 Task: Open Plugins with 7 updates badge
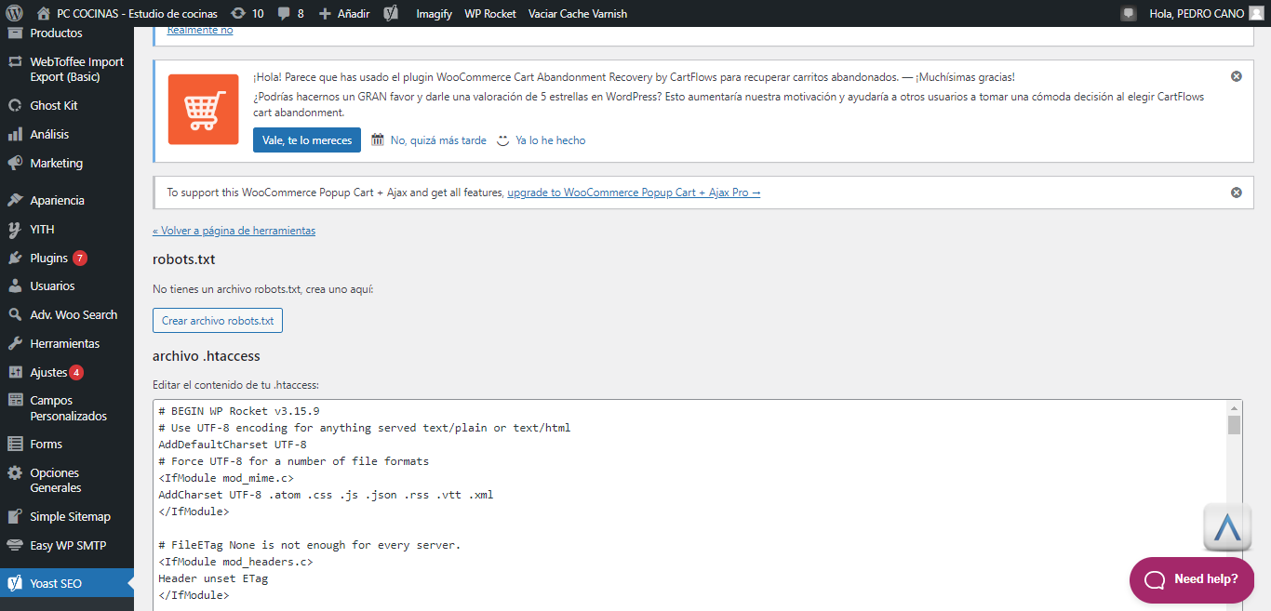[59, 258]
